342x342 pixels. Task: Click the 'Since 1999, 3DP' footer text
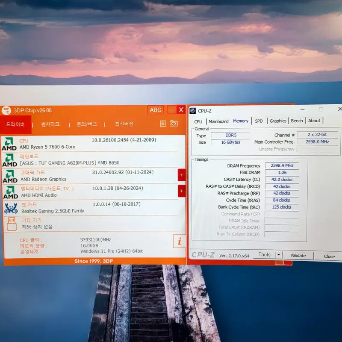tap(94, 261)
